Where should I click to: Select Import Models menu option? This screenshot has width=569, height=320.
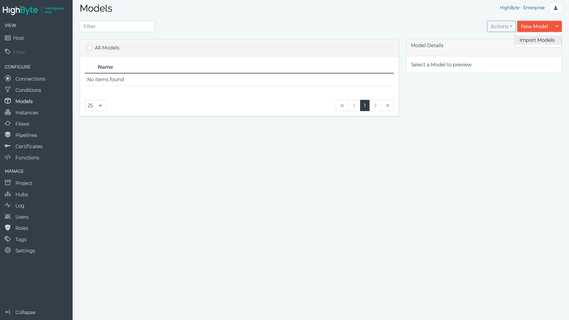click(537, 40)
